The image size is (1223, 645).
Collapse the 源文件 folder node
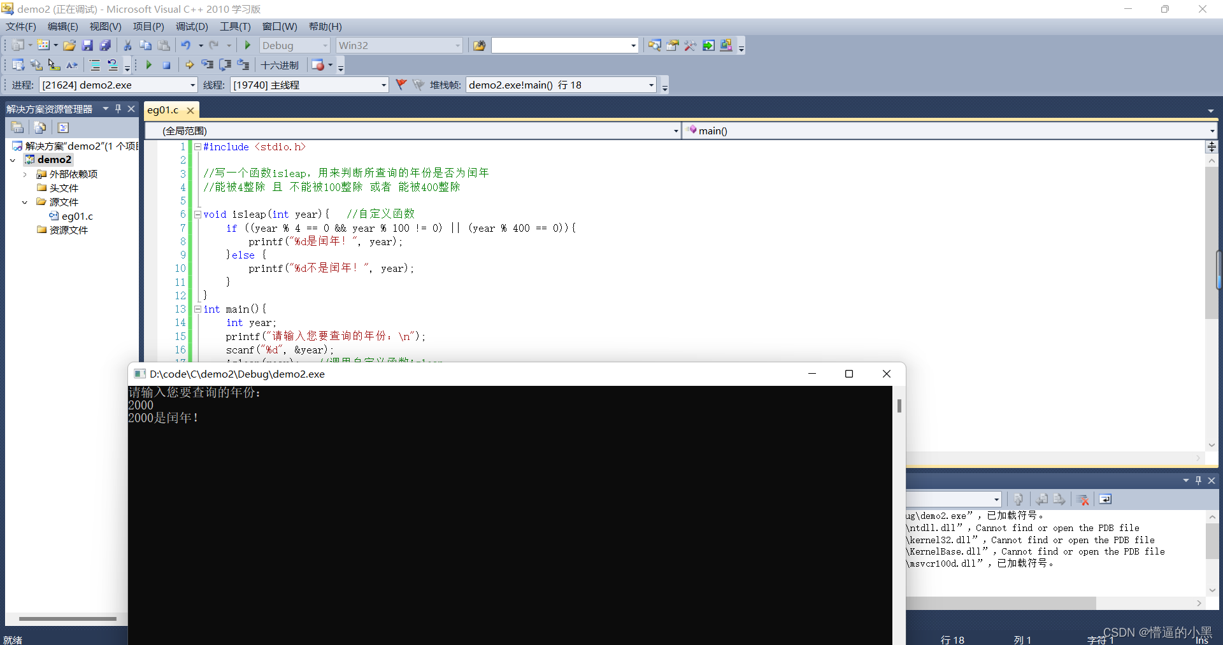(x=25, y=202)
